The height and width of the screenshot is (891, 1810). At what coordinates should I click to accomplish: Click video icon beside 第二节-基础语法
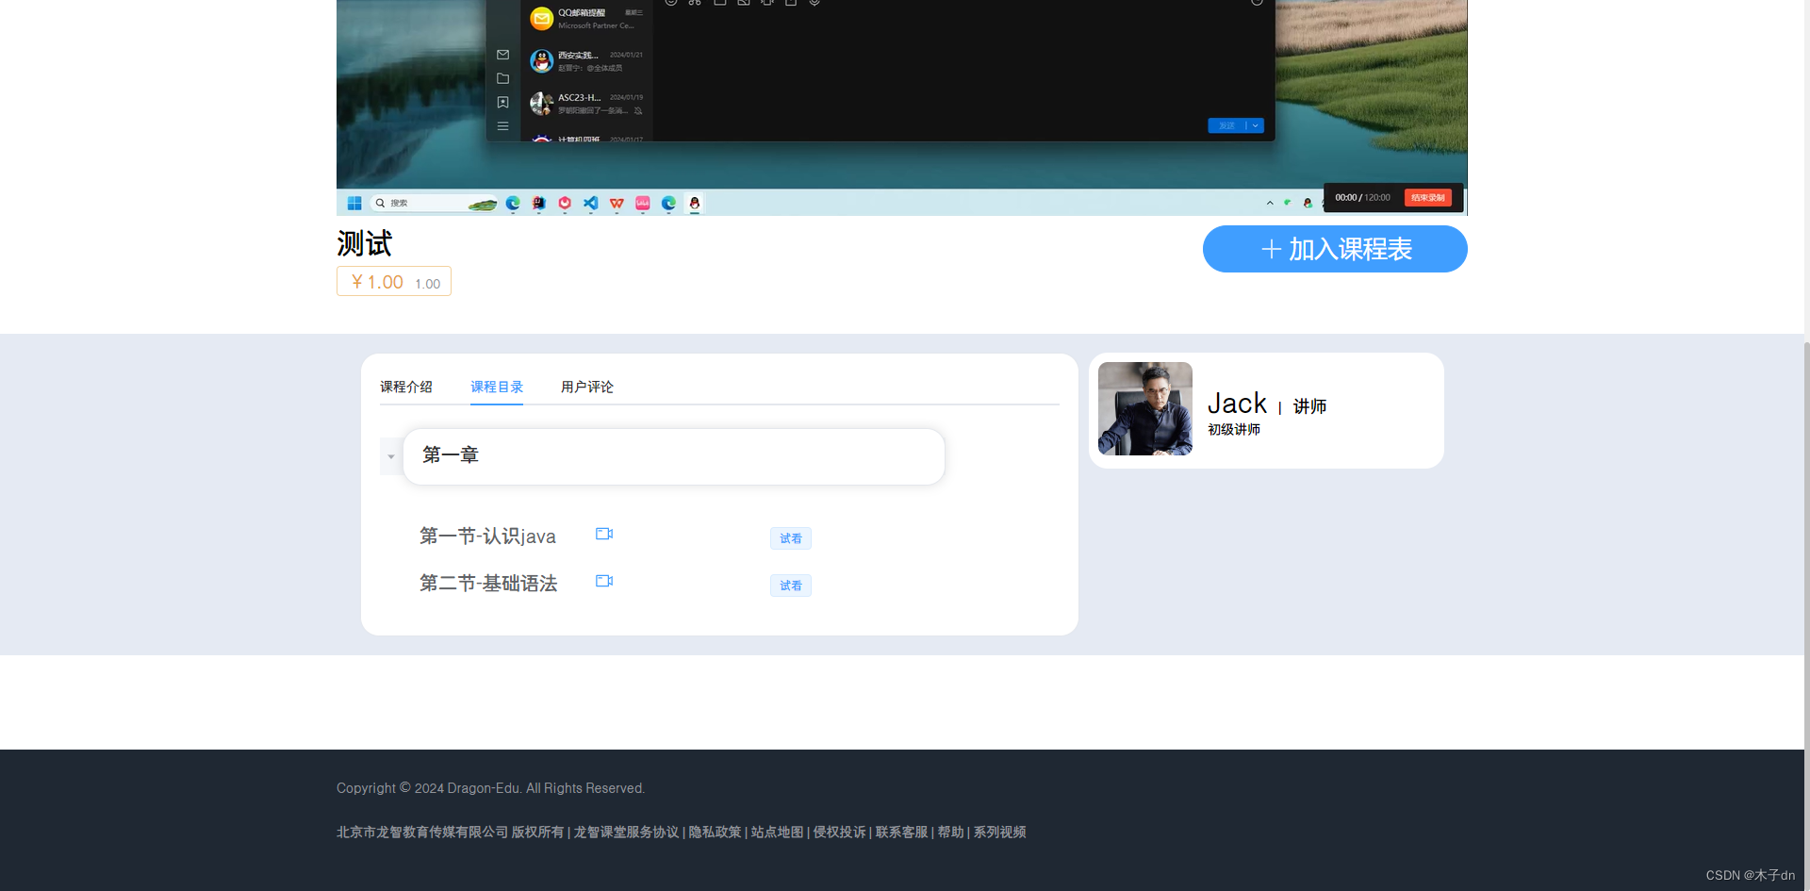pos(604,581)
